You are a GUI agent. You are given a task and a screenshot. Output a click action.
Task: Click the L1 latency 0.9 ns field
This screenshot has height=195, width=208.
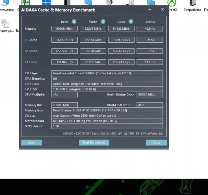pos(150,40)
